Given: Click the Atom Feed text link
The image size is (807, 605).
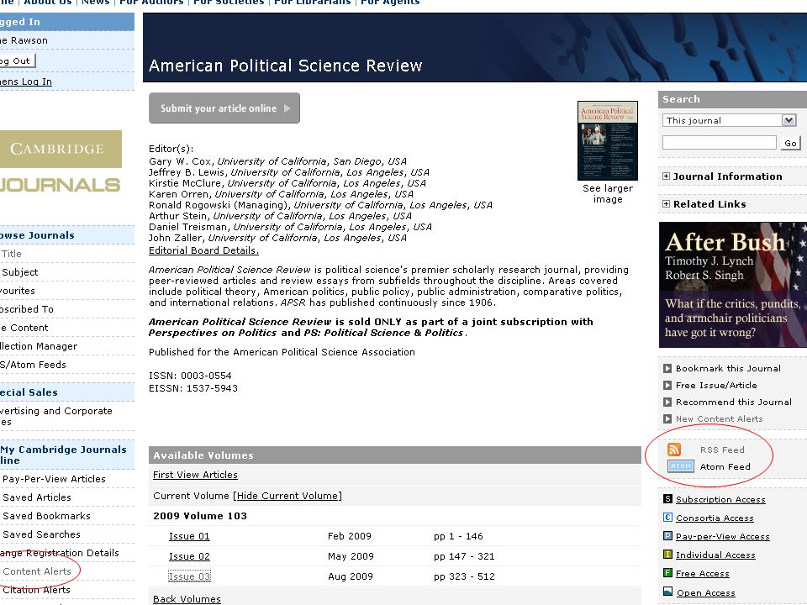Looking at the screenshot, I should coord(725,466).
